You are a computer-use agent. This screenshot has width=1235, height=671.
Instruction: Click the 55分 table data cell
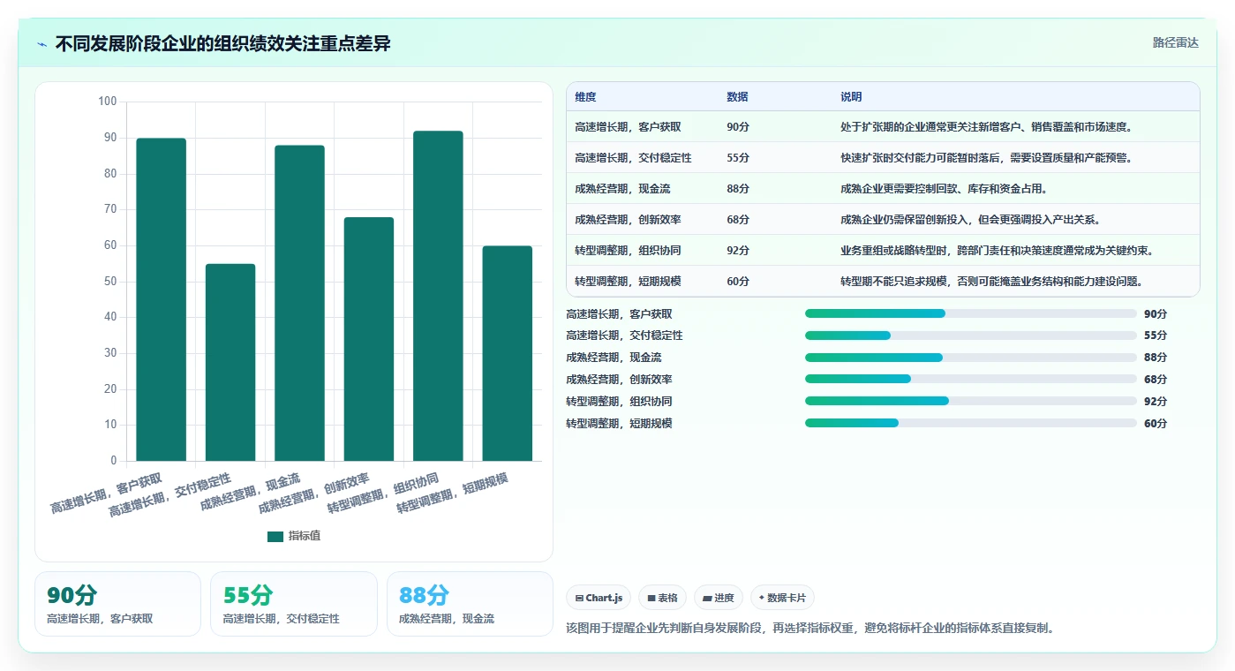(x=738, y=158)
